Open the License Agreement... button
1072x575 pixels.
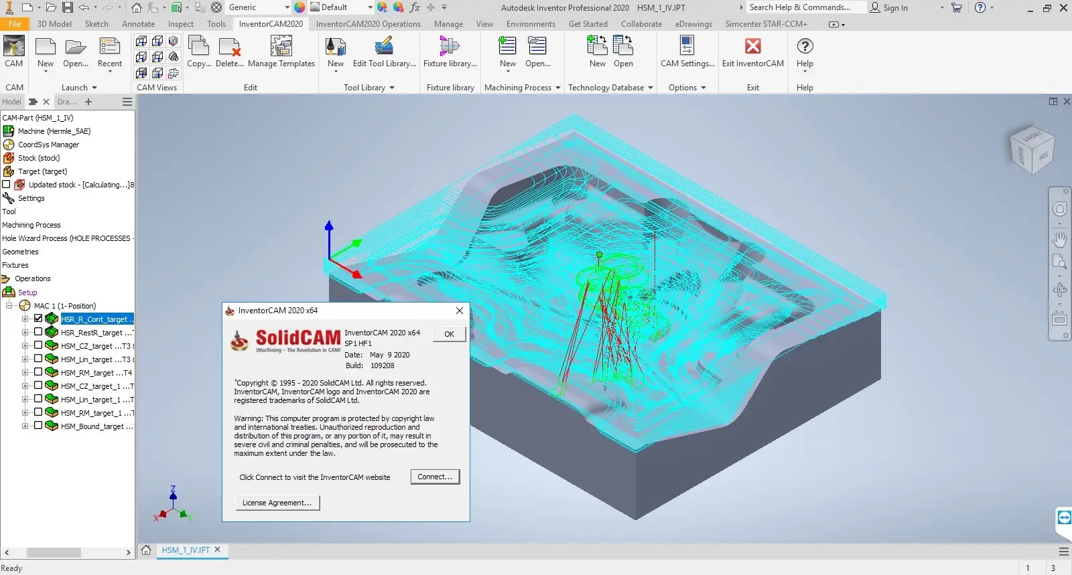(277, 503)
